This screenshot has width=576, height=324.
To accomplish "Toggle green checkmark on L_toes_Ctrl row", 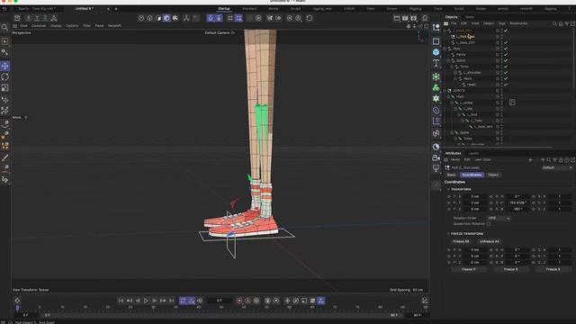I will tap(506, 42).
